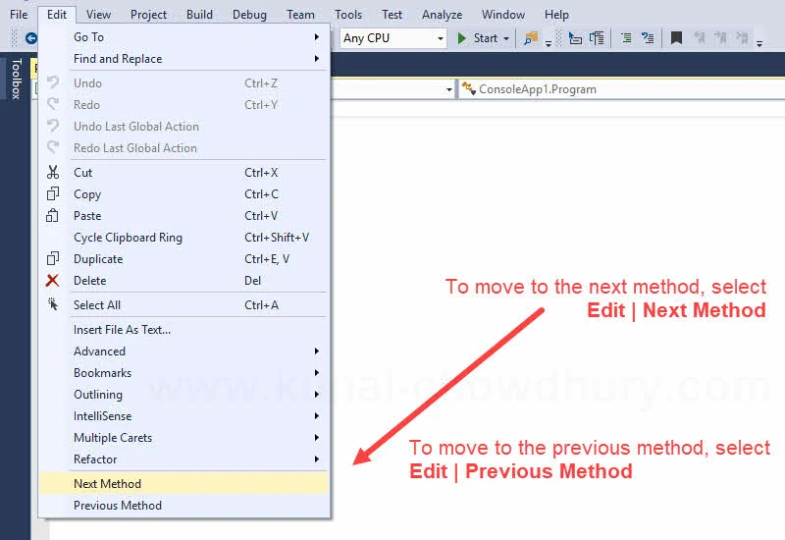Image resolution: width=785 pixels, height=540 pixels.
Task: Click the Navigate Backward arrow icon
Action: 31,38
